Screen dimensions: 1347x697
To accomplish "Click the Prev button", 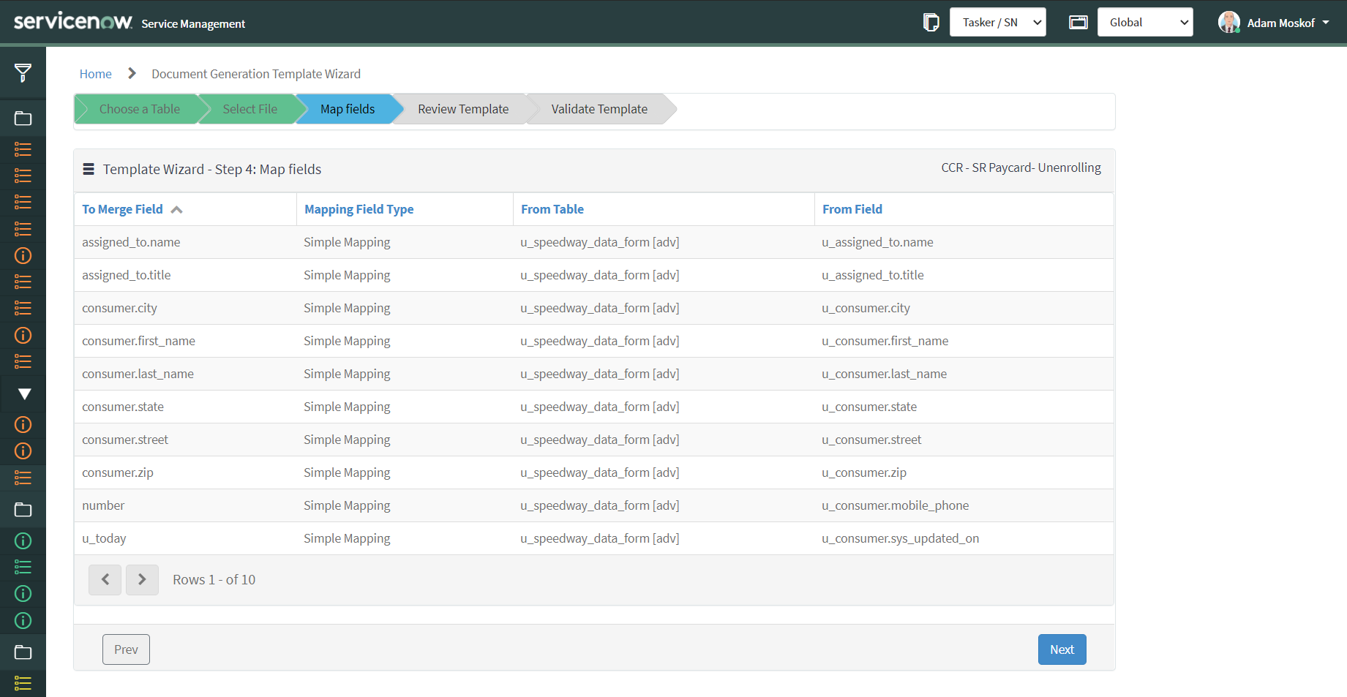I will point(126,649).
